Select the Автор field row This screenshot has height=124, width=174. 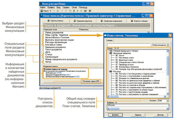tap(48, 62)
